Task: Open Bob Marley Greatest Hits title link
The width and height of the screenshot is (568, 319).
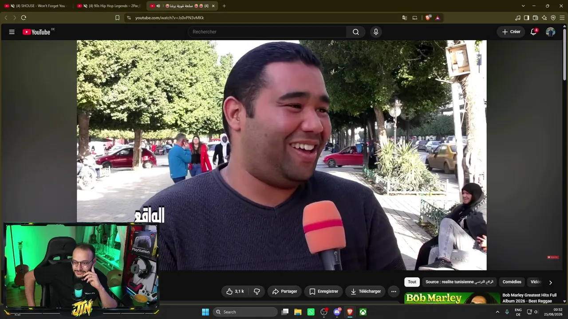Action: [x=529, y=298]
